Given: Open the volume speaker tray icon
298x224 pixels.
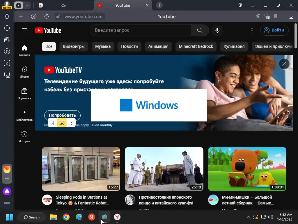Looking at the screenshot, I should pos(271,217).
